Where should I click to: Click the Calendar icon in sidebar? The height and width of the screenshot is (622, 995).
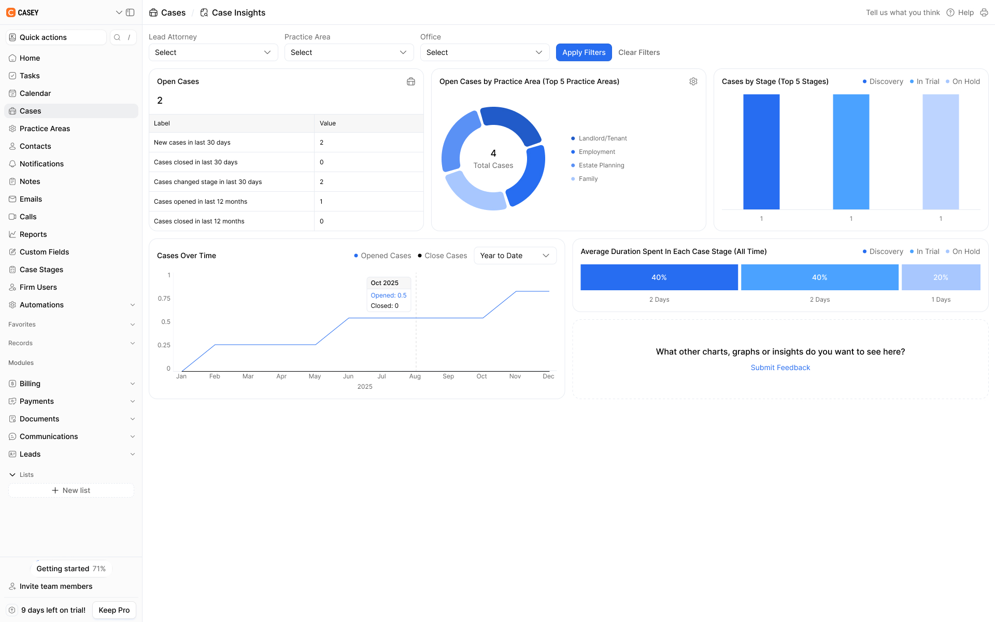tap(12, 93)
